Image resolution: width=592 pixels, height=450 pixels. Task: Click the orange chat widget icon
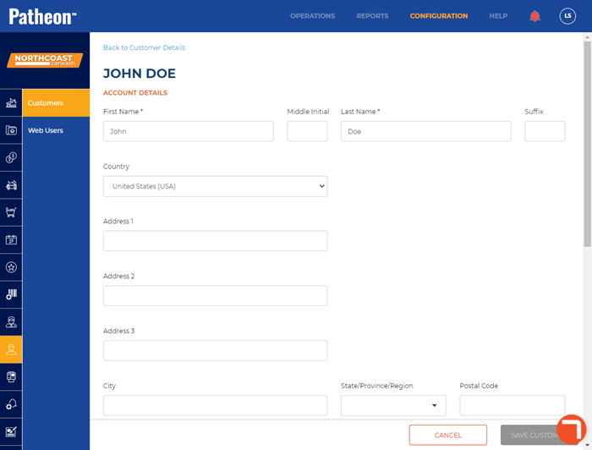572,430
